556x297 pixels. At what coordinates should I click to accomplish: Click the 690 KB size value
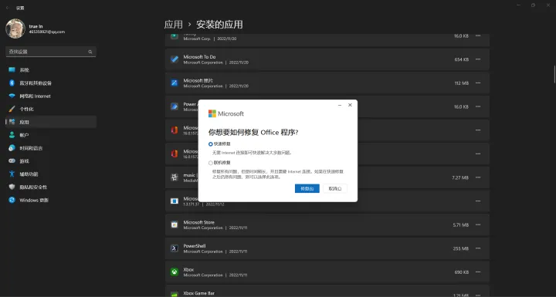coord(462,272)
